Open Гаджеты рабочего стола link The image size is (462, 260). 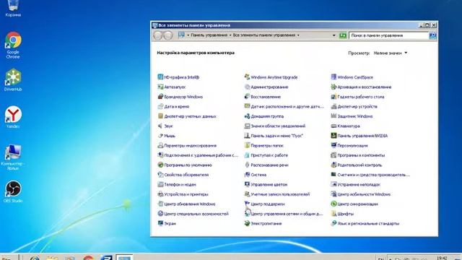[361, 97]
